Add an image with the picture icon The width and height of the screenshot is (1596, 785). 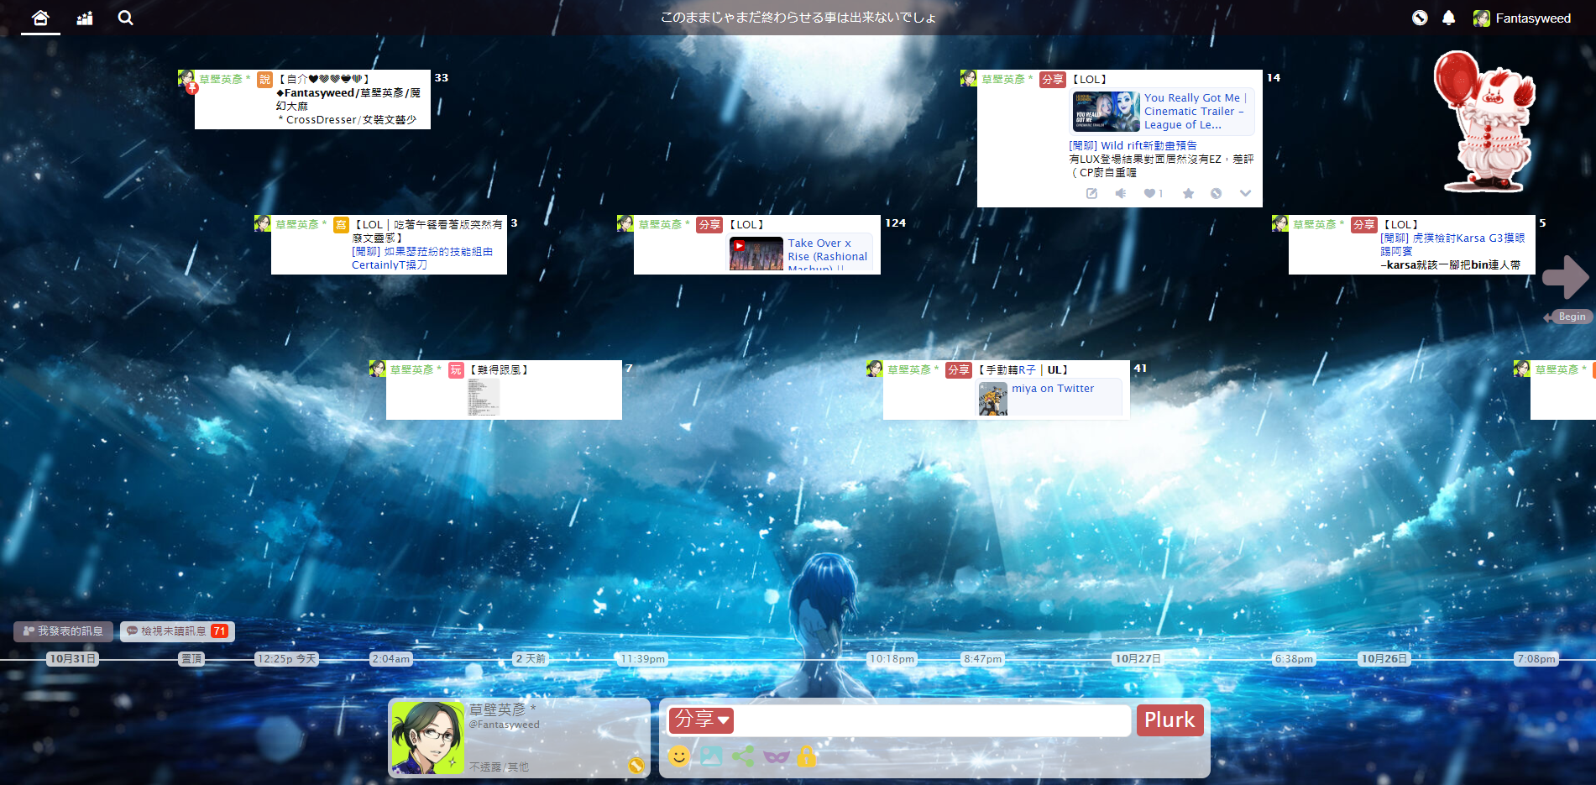pos(711,756)
